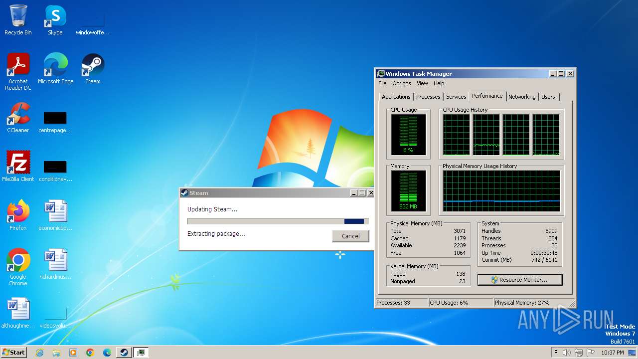Viewport: 638px width, 359px height.
Task: Maximize the Windows Task Manager window
Action: (562, 73)
